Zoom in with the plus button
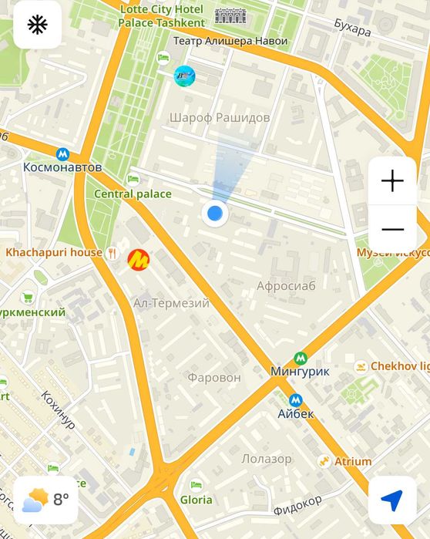This screenshot has height=539, width=430. pyautogui.click(x=392, y=180)
